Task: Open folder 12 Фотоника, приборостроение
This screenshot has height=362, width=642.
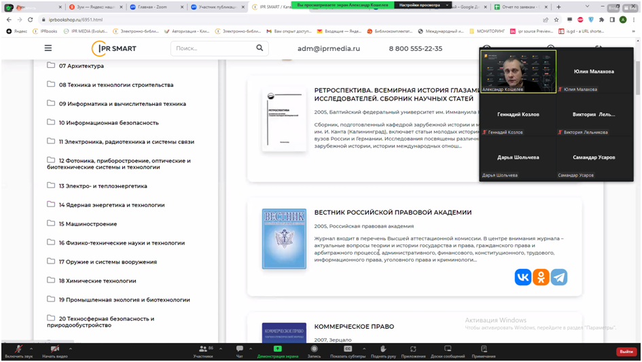Action: 119,164
